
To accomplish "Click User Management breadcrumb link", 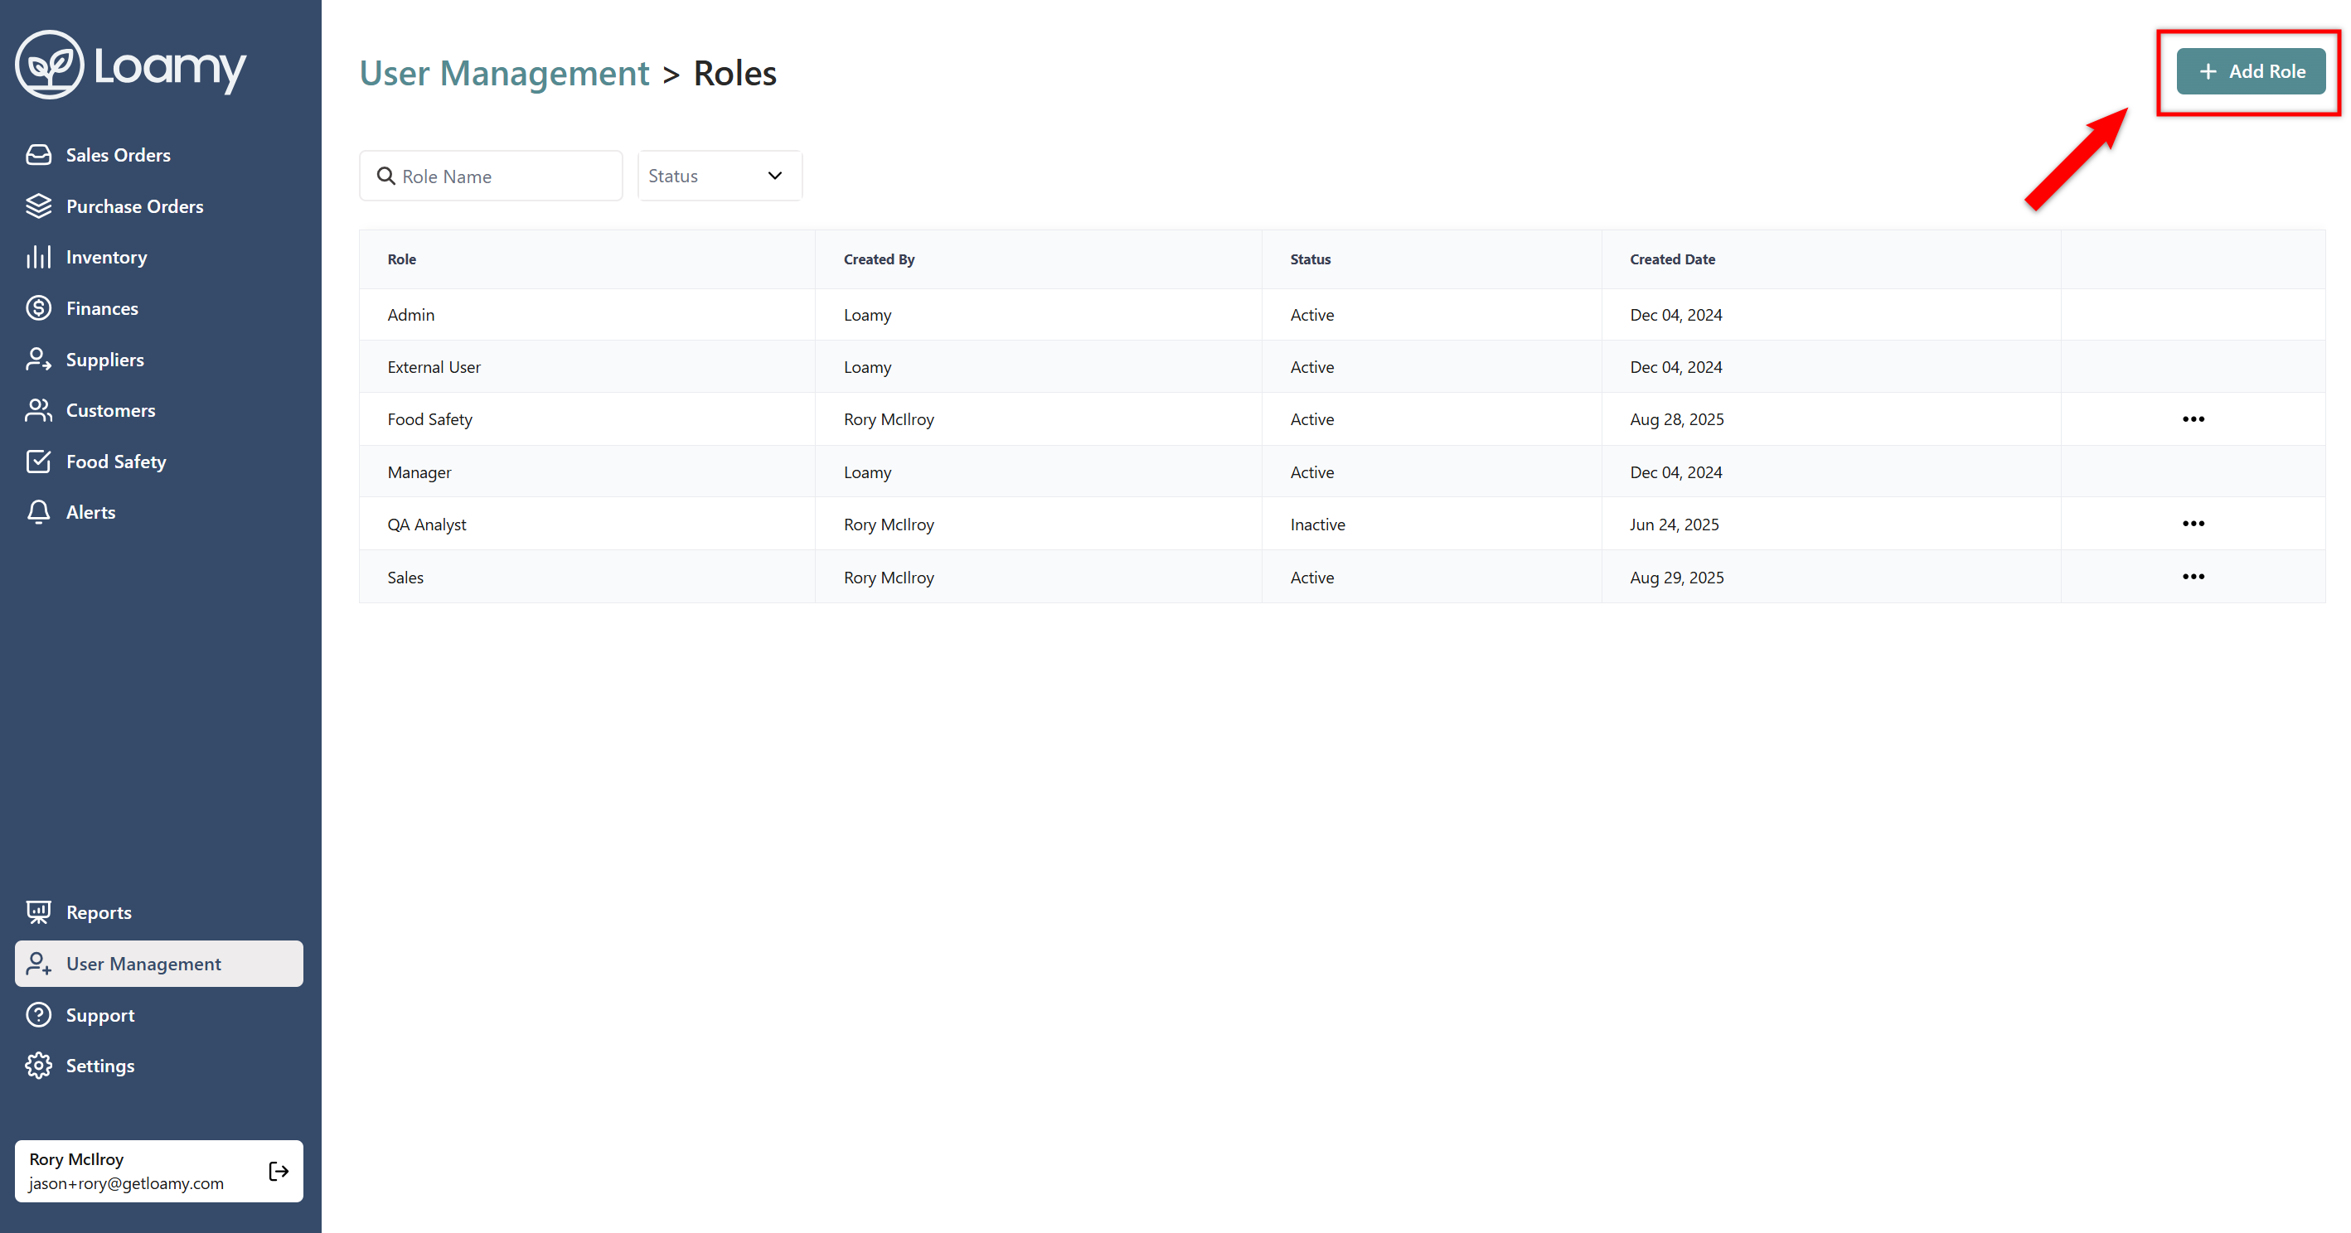I will click(x=504, y=73).
